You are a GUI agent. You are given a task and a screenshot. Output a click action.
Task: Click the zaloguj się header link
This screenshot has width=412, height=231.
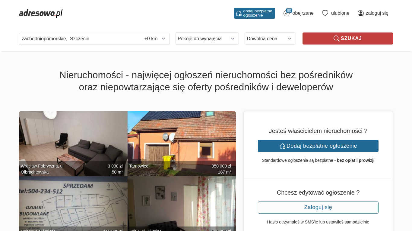click(377, 13)
